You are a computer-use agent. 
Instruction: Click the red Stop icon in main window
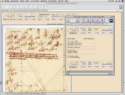click(x=44, y=7)
